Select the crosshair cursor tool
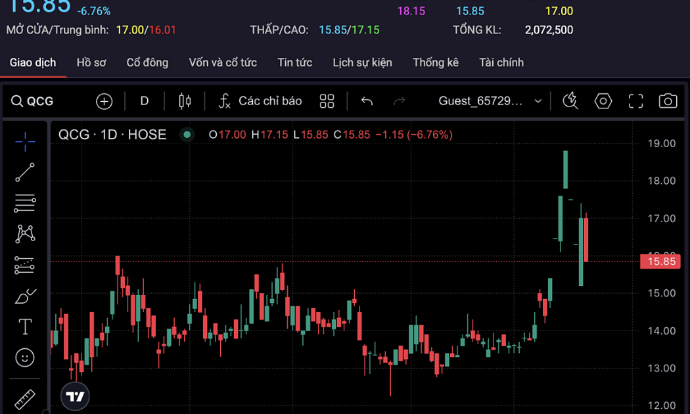Viewport: 690px width, 414px height. [25, 141]
